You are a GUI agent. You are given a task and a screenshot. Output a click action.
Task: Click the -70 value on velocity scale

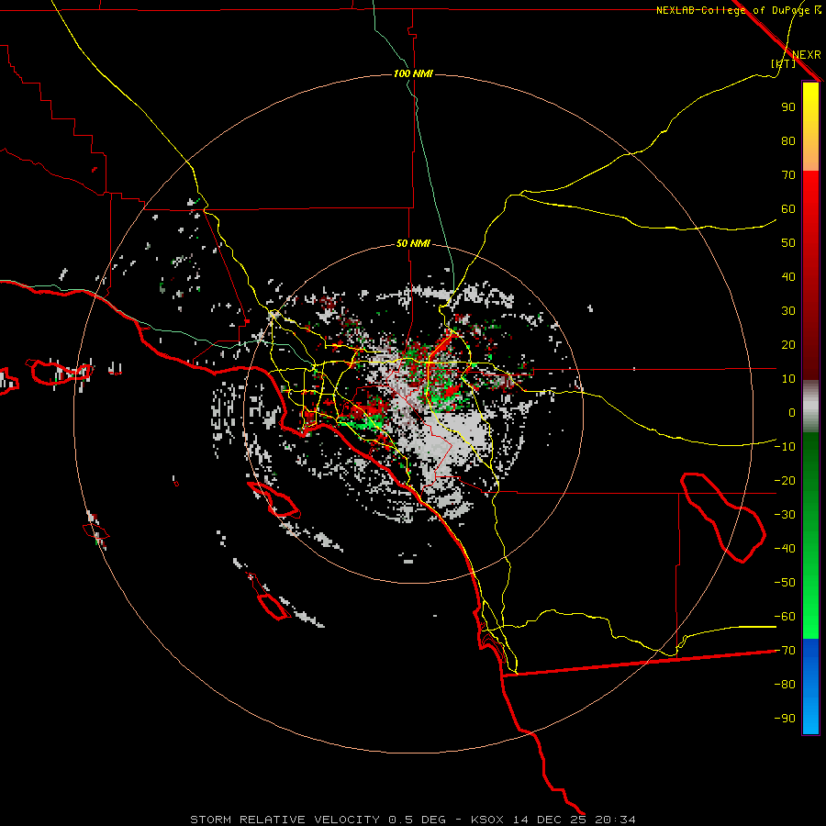(x=785, y=651)
